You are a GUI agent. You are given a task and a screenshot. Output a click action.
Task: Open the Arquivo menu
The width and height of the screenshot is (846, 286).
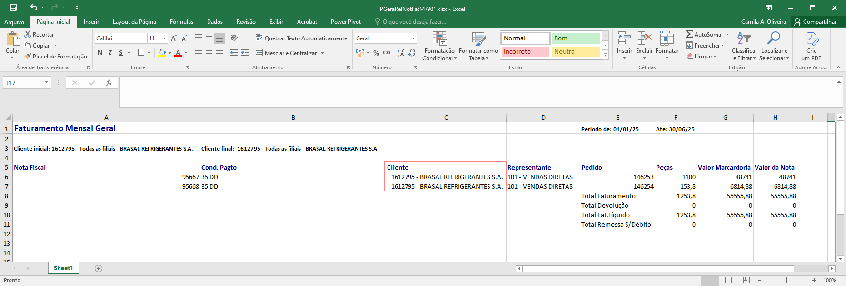click(x=14, y=22)
